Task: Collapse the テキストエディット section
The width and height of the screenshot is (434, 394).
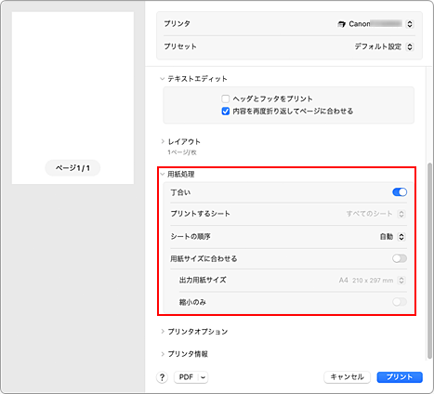Action: [163, 79]
